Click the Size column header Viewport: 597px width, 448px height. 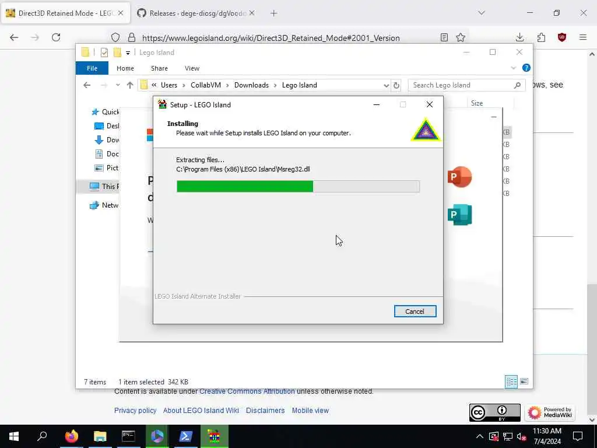click(477, 103)
